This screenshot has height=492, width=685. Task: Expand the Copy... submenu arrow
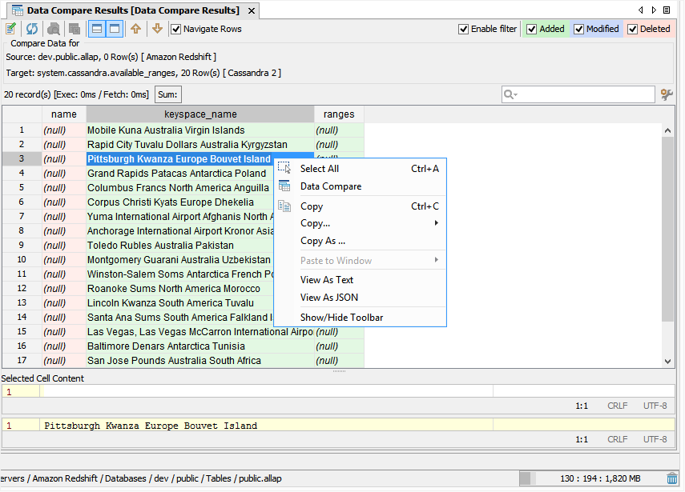click(436, 223)
